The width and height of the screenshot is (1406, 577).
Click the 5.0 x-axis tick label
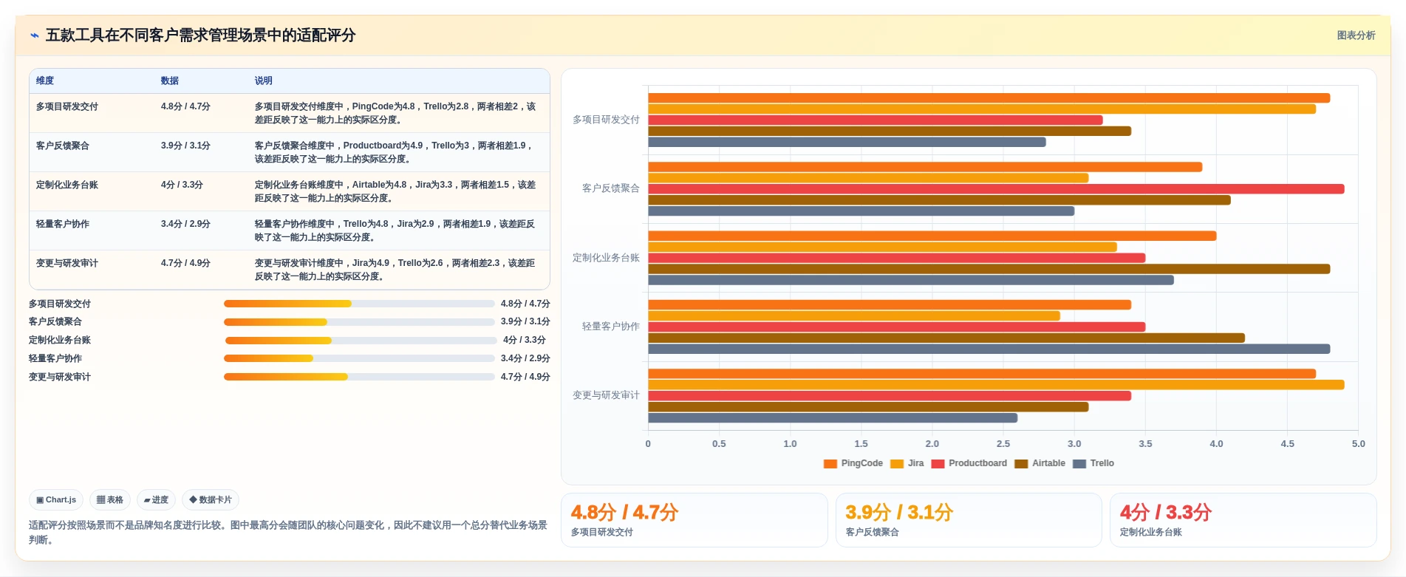1358,444
